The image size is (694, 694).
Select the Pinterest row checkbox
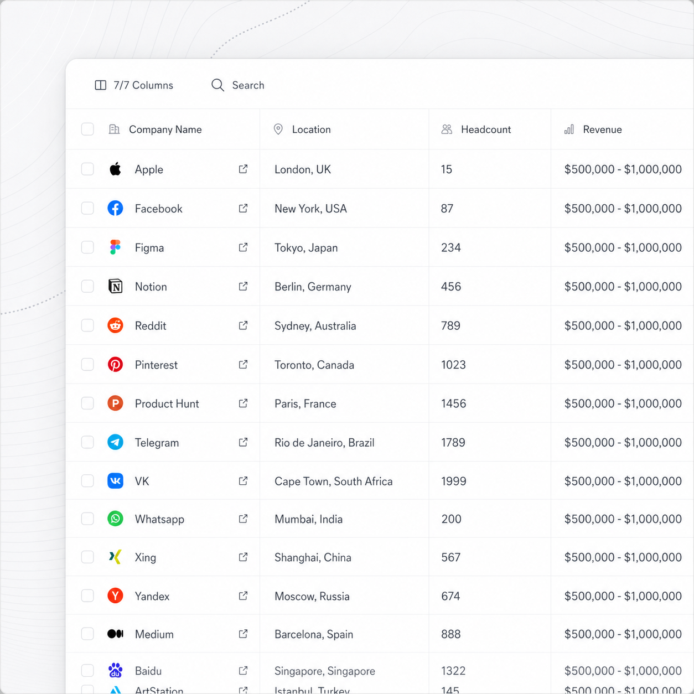pyautogui.click(x=87, y=364)
